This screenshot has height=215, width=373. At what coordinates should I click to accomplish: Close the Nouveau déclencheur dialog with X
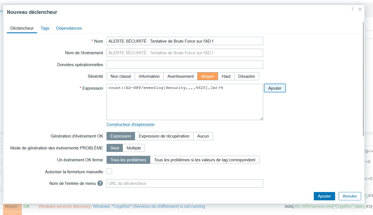360,9
